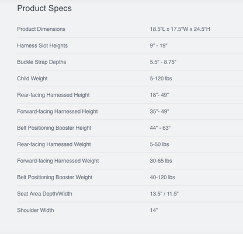Select the Buckle Strap Depths label
243x234 pixels.
tap(41, 62)
